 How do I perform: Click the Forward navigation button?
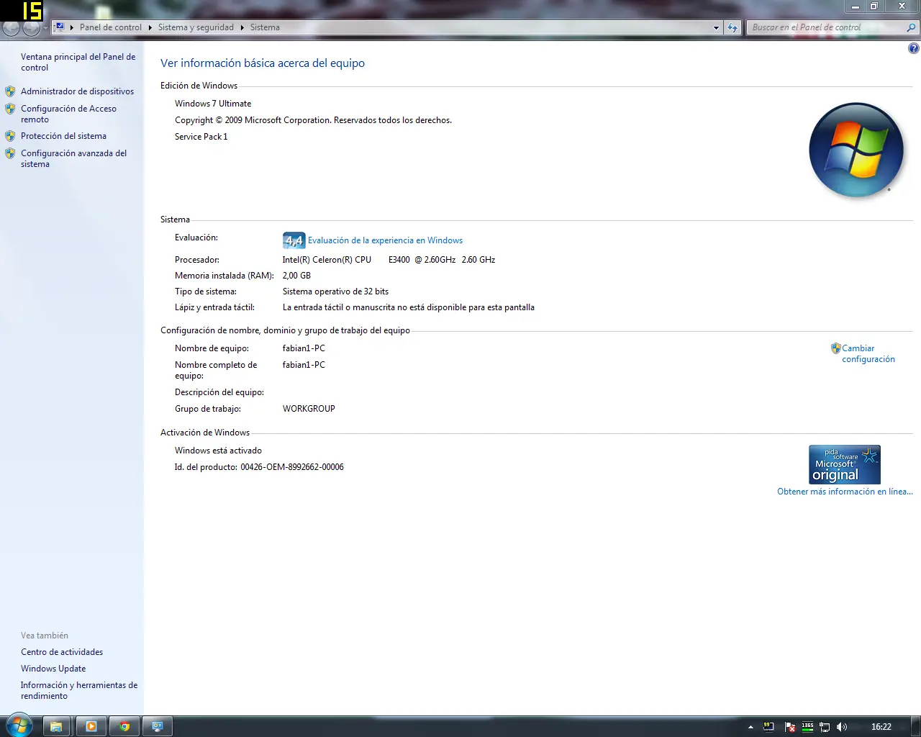[31, 28]
